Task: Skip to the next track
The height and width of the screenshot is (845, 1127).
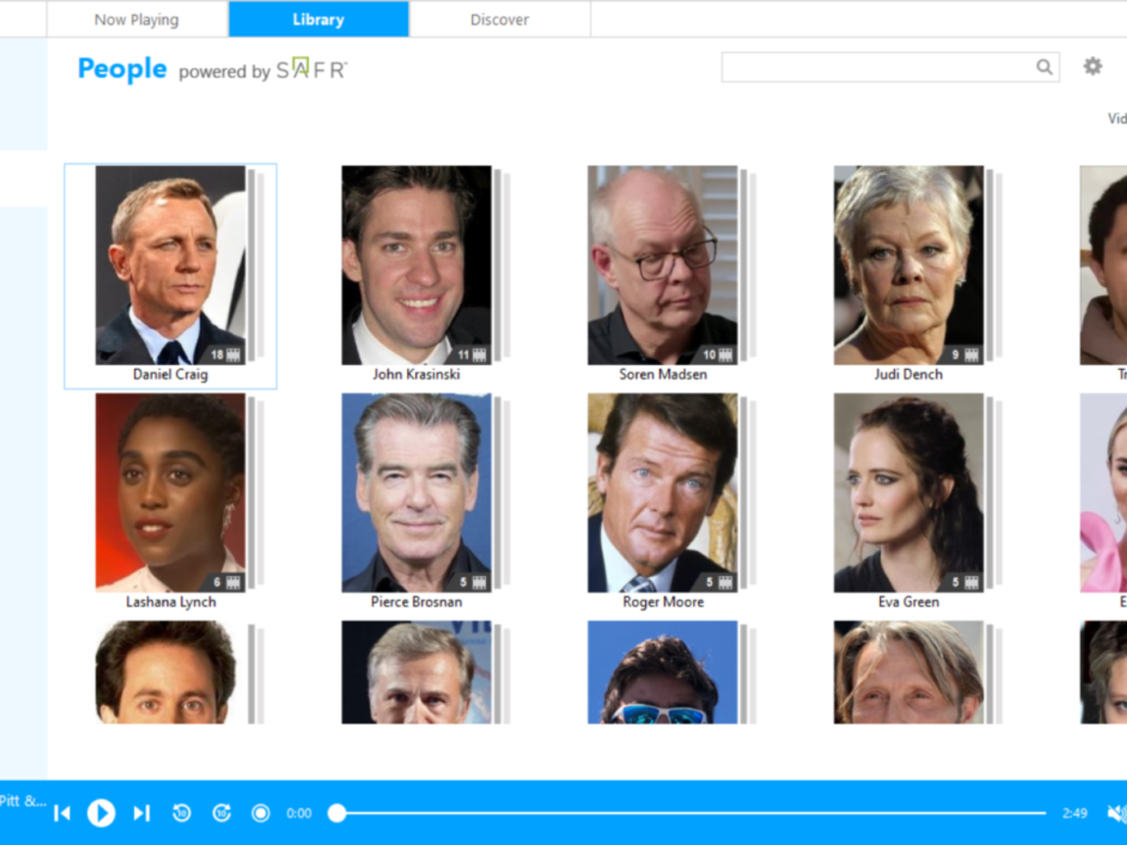Action: tap(141, 813)
